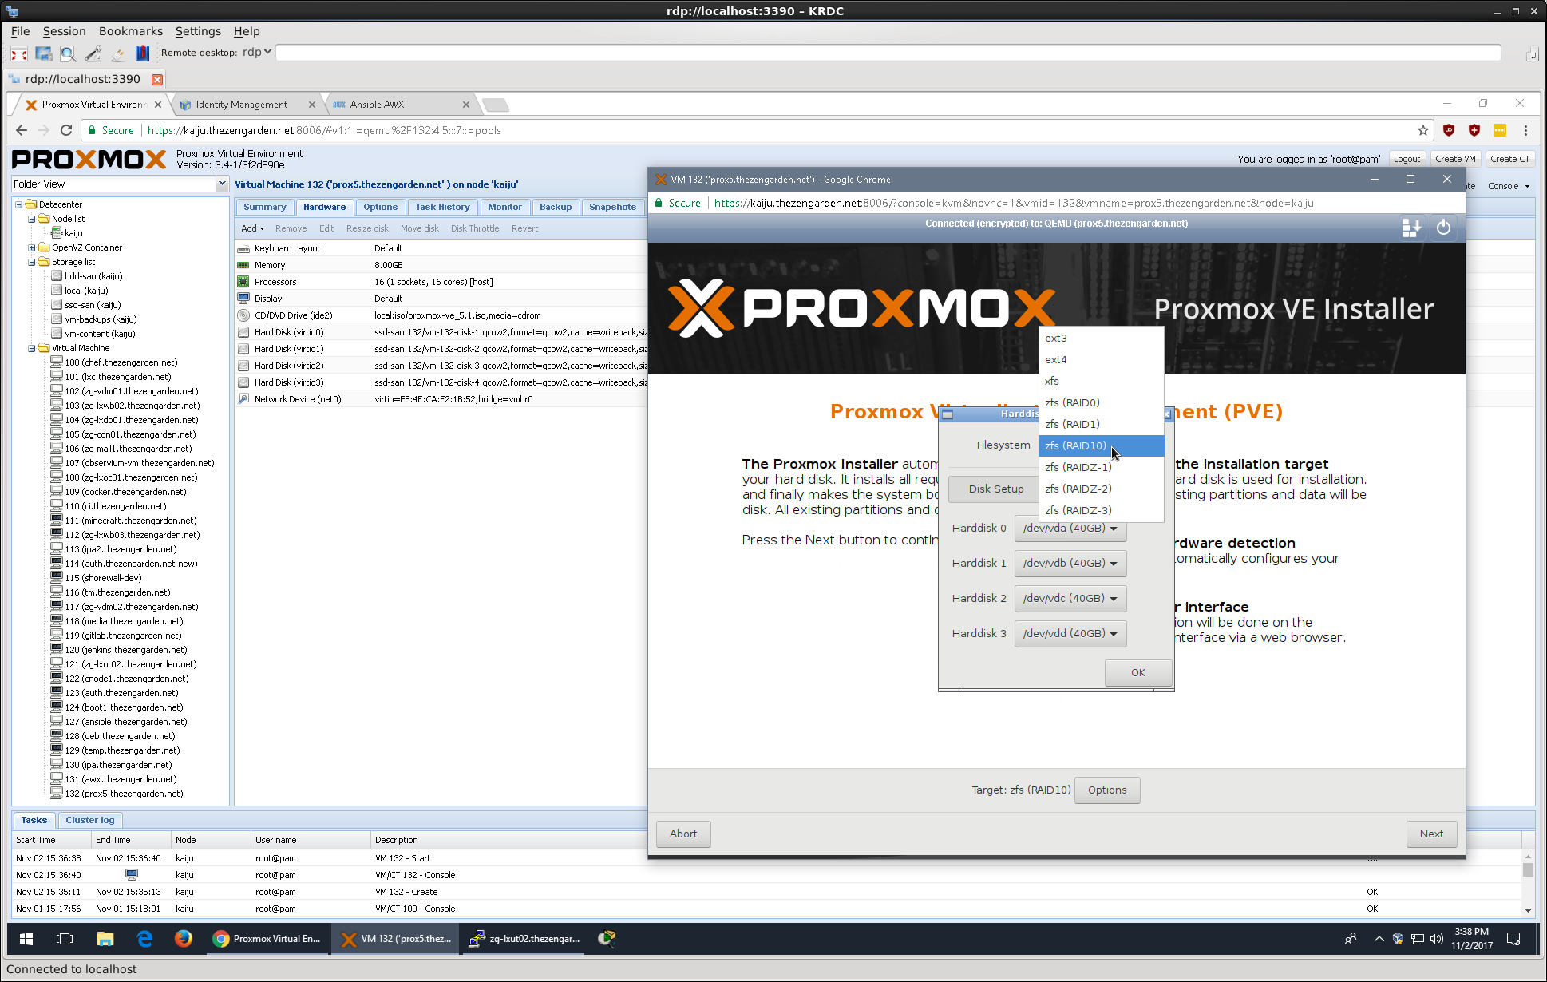Open Task View on the taskbar
Viewport: 1547px width, 982px height.
pyautogui.click(x=65, y=939)
